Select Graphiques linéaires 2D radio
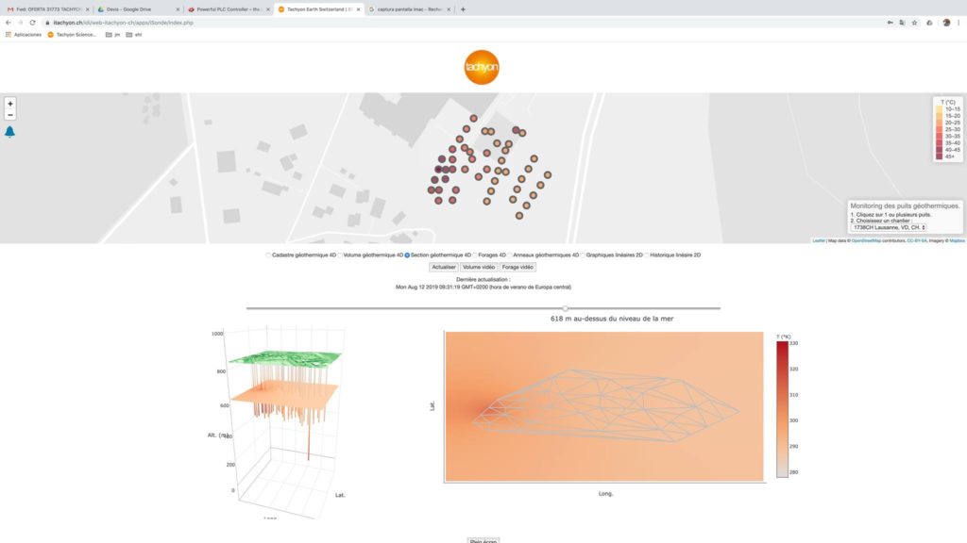Viewport: 967px width, 543px height. coord(583,255)
